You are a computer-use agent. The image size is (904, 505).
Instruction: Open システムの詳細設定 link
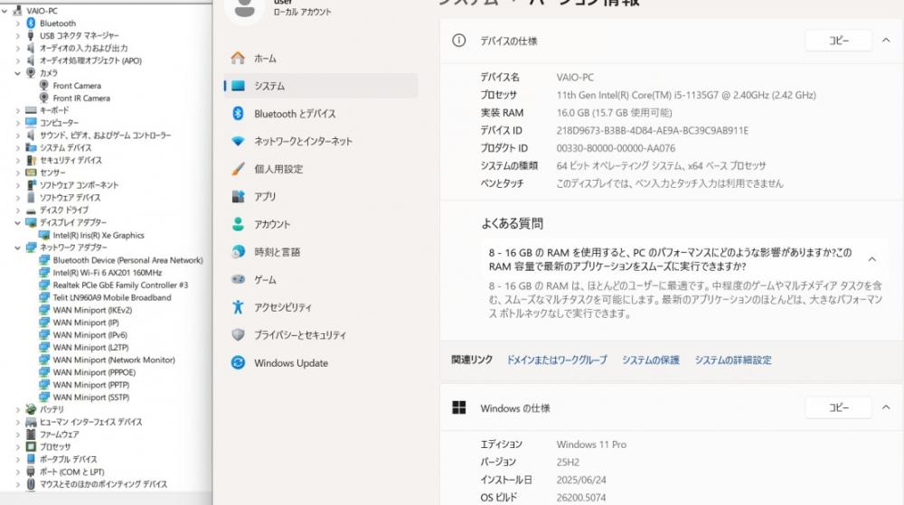[733, 360]
